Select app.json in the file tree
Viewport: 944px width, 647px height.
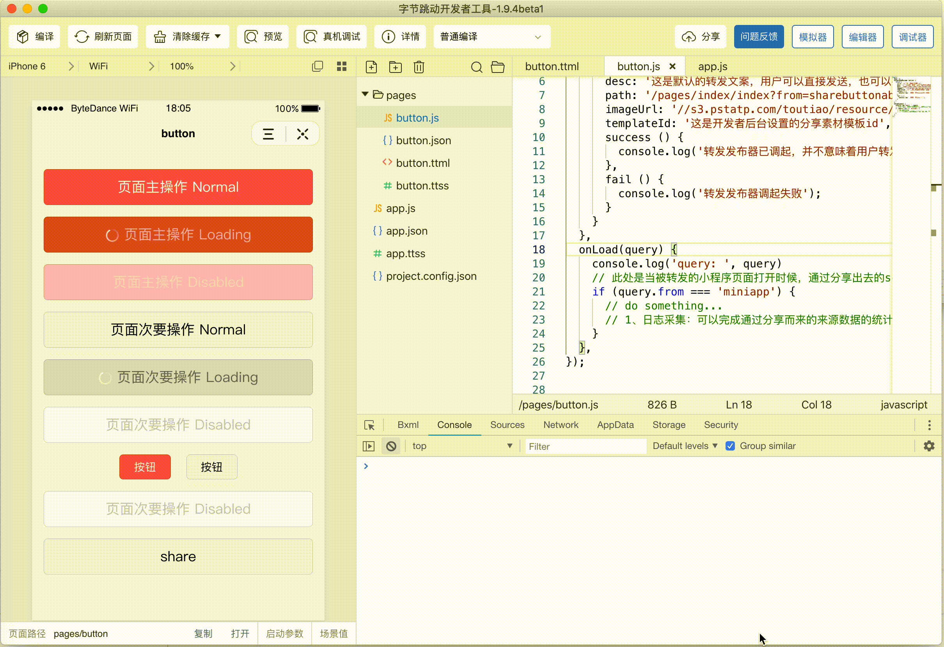(434, 231)
